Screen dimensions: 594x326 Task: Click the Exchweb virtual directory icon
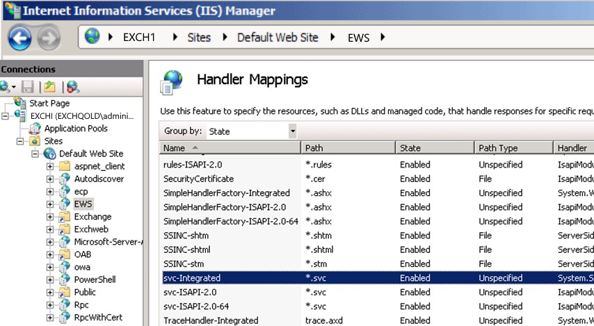(x=65, y=229)
